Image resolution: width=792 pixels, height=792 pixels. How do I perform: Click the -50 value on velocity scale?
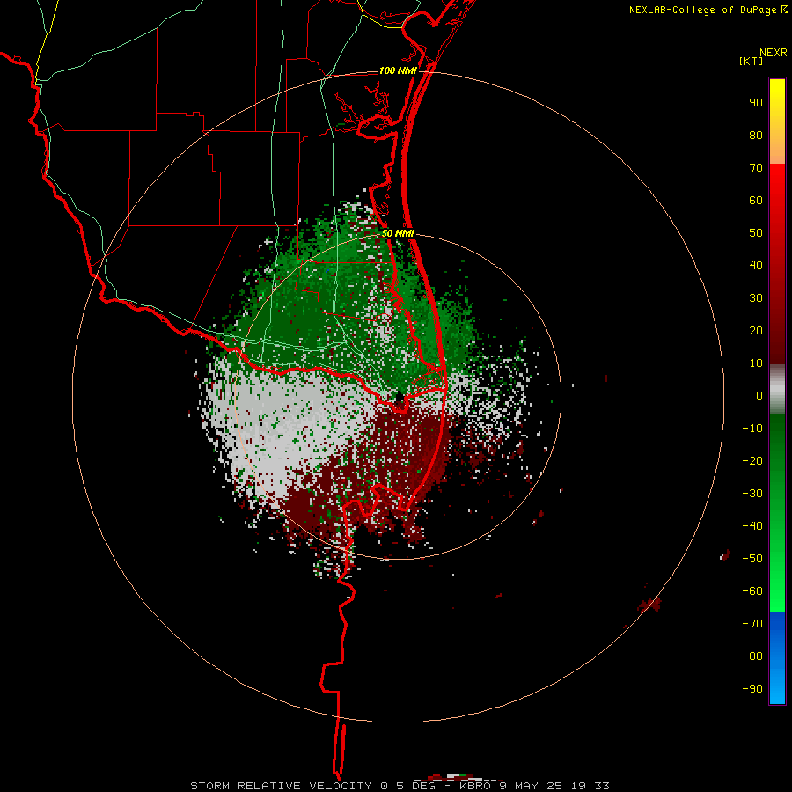pyautogui.click(x=752, y=559)
